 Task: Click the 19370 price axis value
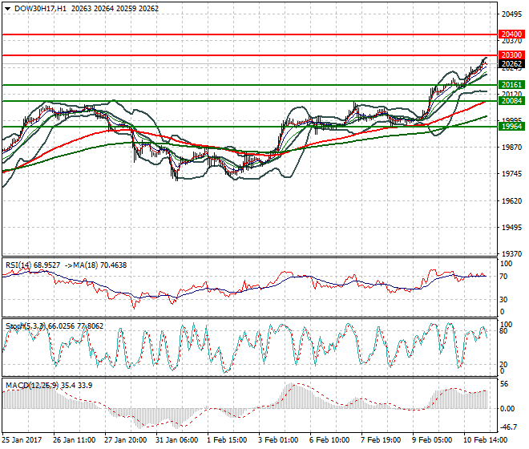[x=512, y=253]
